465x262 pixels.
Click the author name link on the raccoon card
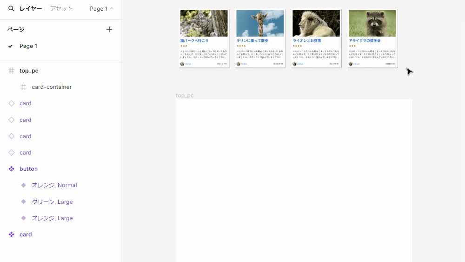[357, 64]
